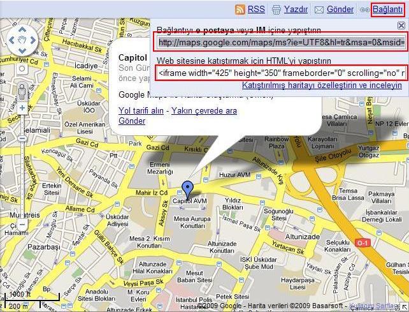Click the Ermeni Mezarlığı label
The height and width of the screenshot is (312, 409).
click(160, 168)
